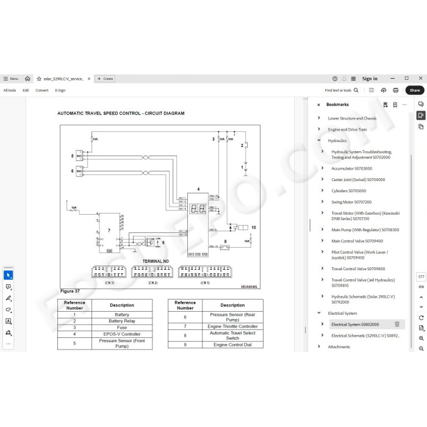
Task: Open Main Control Valve S0709400 bookmark
Action: pos(357,241)
